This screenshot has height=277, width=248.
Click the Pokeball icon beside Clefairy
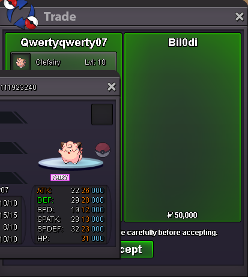(103, 149)
